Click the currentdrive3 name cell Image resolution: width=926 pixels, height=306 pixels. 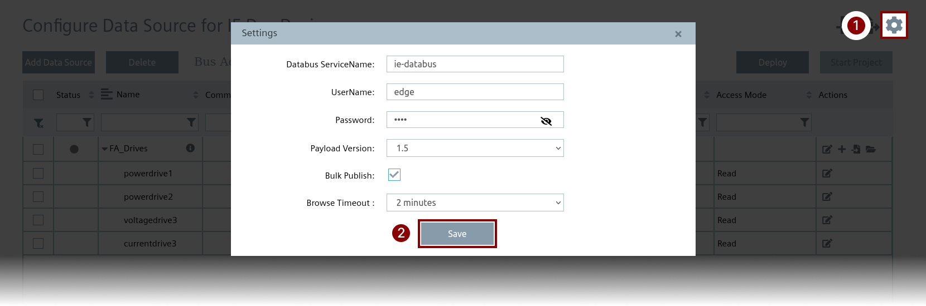coord(150,244)
